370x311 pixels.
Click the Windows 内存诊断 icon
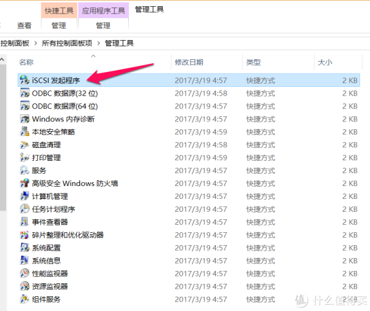click(x=25, y=119)
